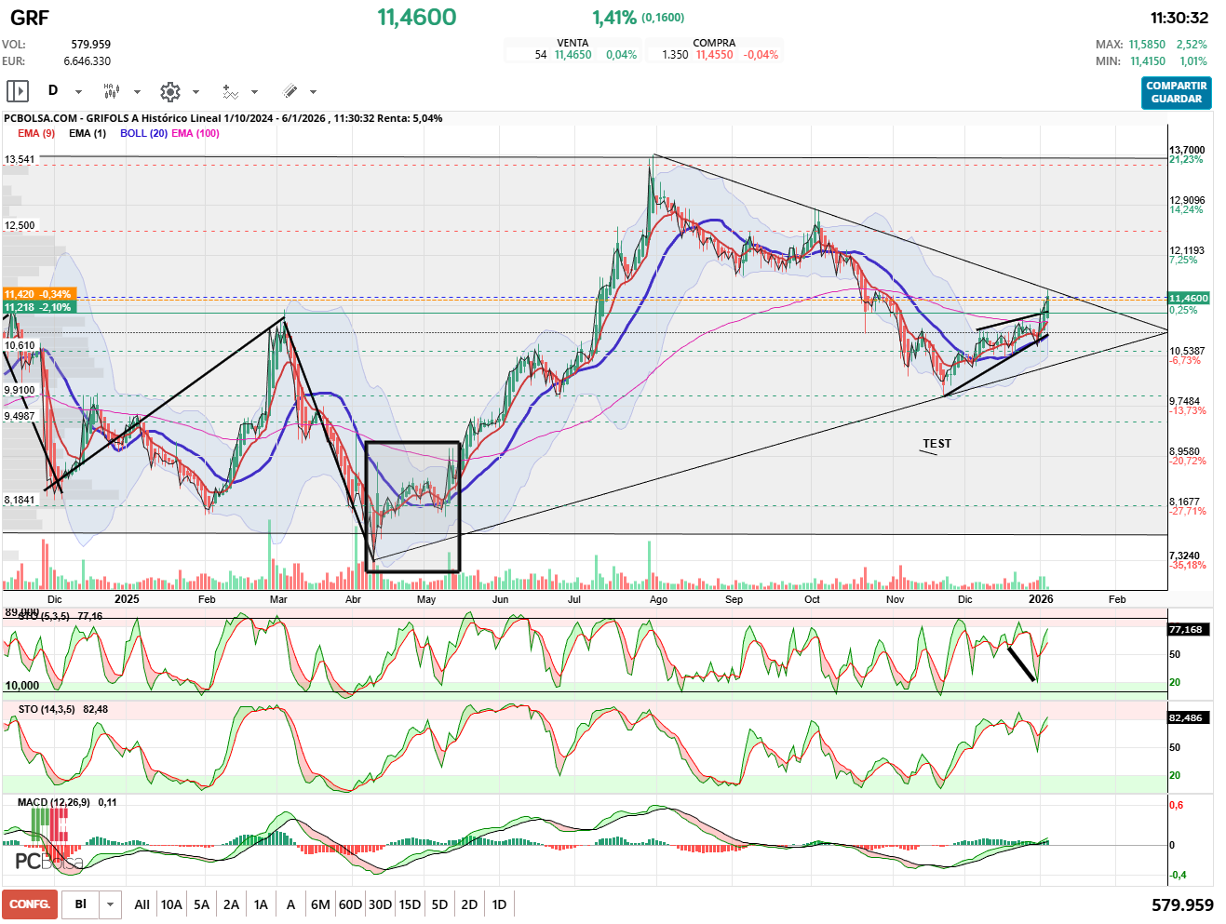Toggle the EMA (9) indicator label
The height and width of the screenshot is (924, 1226).
[x=36, y=133]
